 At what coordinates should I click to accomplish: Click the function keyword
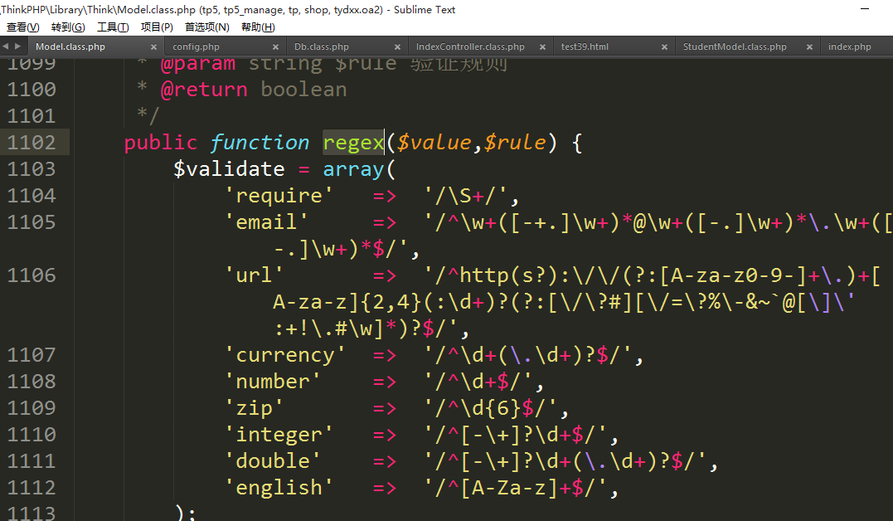[260, 143]
